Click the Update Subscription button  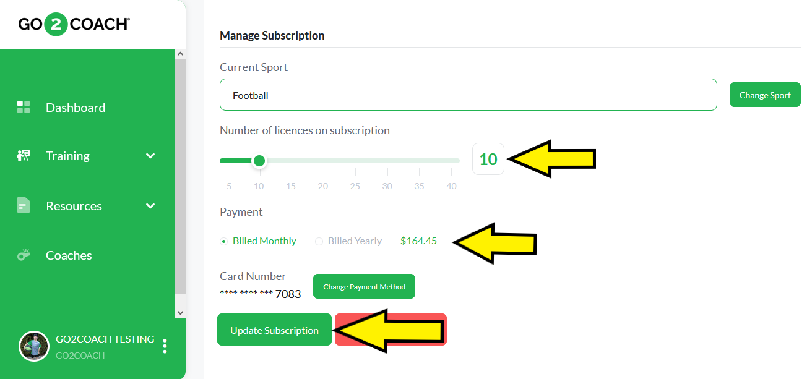point(274,330)
